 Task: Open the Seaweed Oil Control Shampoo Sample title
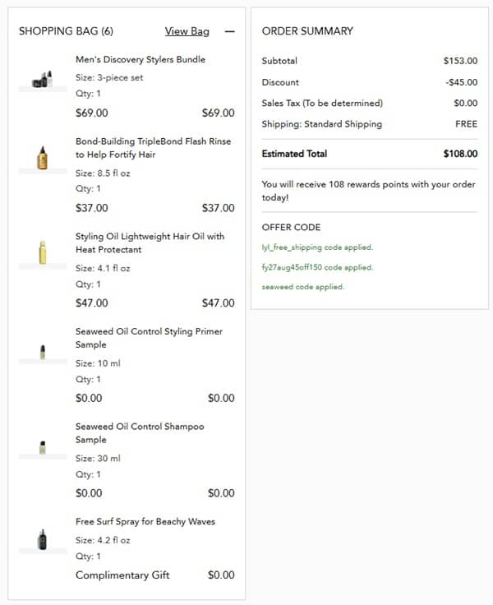tap(140, 433)
